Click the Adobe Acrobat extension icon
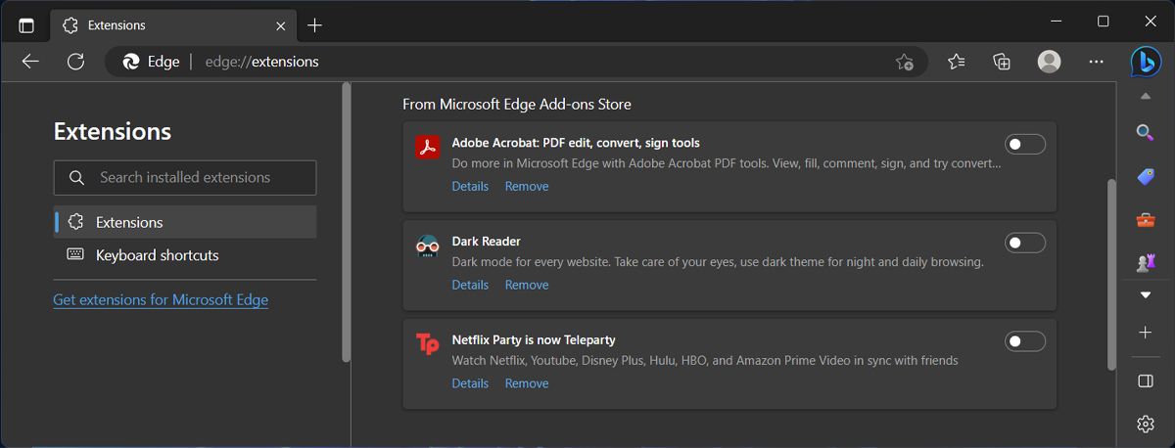This screenshot has height=448, width=1175. pos(428,147)
